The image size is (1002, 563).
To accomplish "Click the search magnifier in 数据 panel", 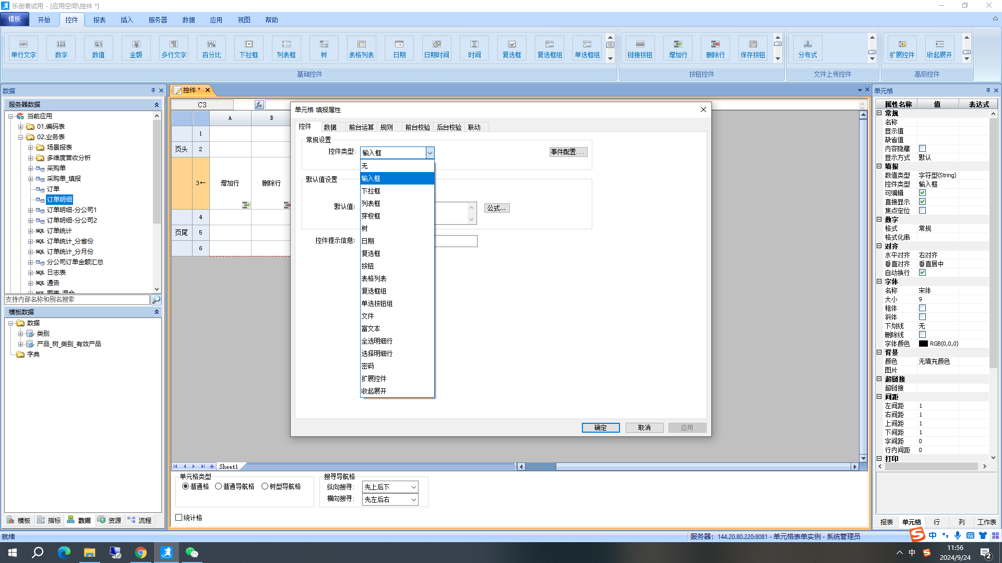I will pos(156,300).
